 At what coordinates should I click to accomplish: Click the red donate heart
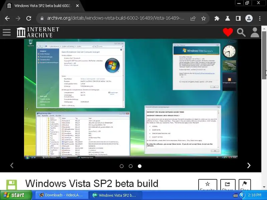coord(228,32)
